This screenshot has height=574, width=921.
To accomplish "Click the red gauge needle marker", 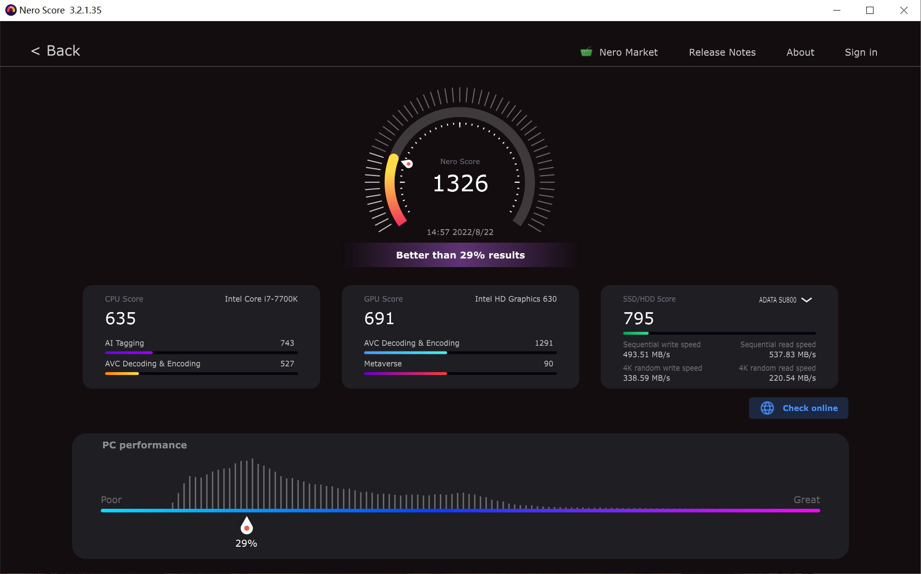I will pos(408,164).
